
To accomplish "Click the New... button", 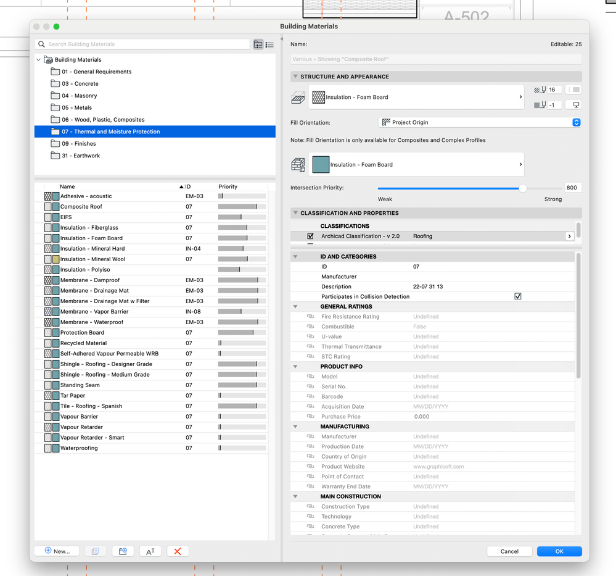I will pos(57,551).
